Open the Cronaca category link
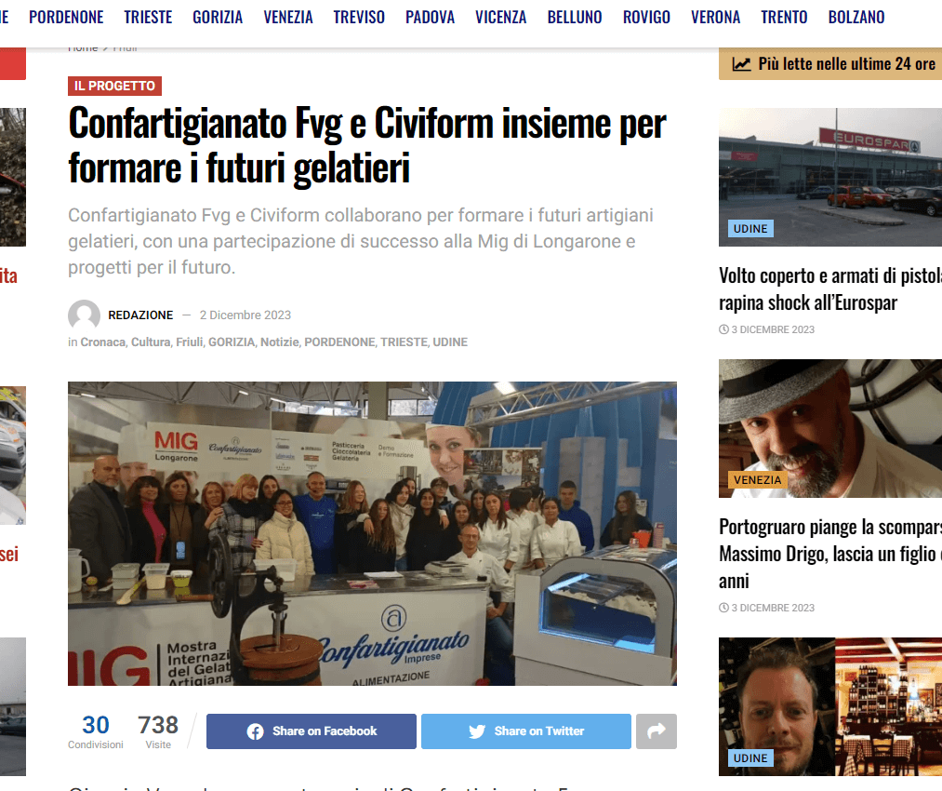This screenshot has height=791, width=942. click(x=103, y=342)
